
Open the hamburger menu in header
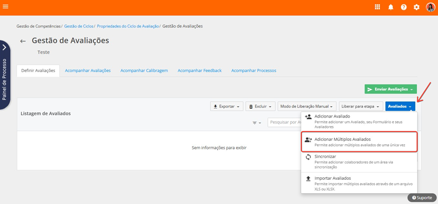5,7
